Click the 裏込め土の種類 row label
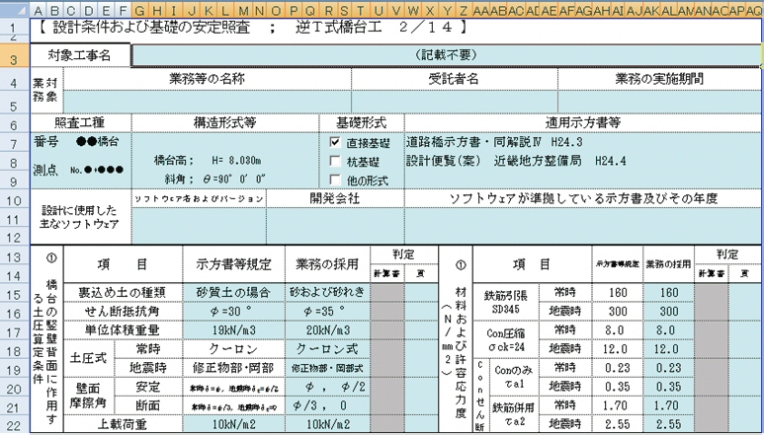Screen dimensions: 764x435 tap(123, 293)
